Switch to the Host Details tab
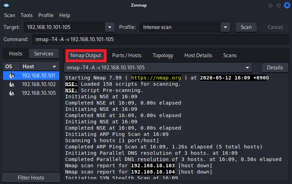The width and height of the screenshot is (292, 184). point(198,55)
